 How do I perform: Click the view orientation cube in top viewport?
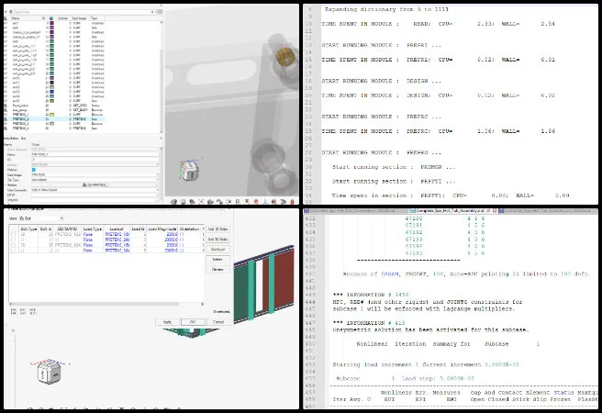[189, 173]
